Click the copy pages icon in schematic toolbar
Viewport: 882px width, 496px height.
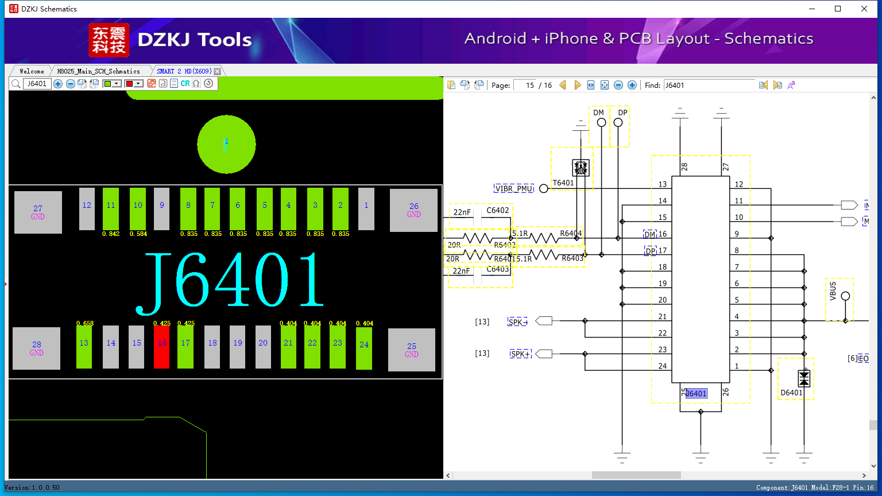(451, 85)
